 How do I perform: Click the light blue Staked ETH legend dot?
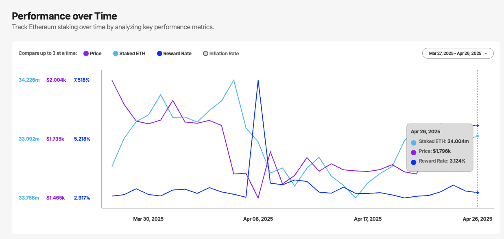tap(116, 54)
